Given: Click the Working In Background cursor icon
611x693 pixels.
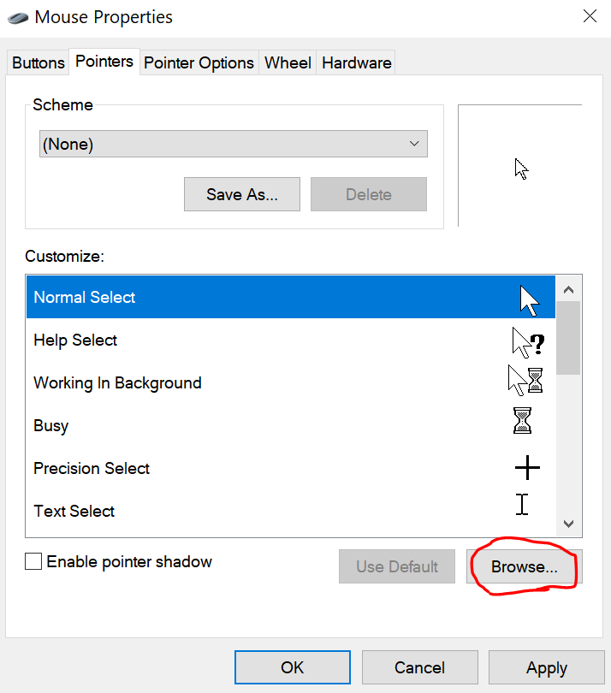Looking at the screenshot, I should (x=525, y=381).
